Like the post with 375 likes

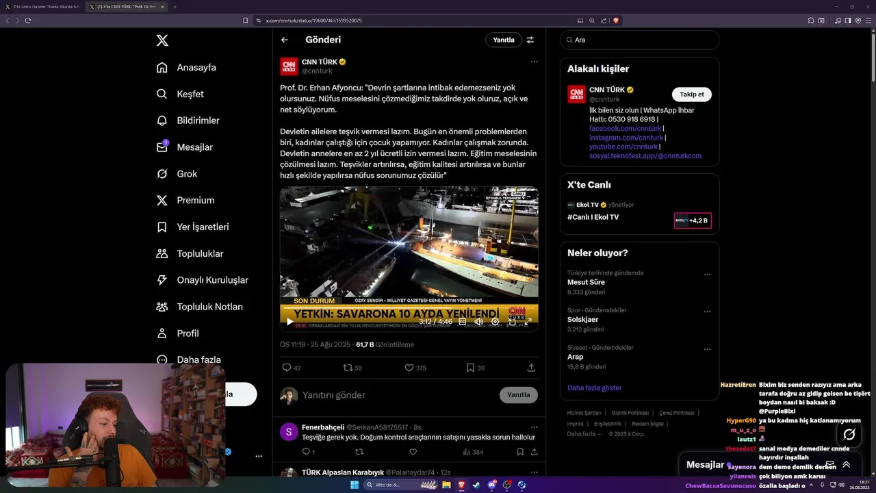point(409,368)
